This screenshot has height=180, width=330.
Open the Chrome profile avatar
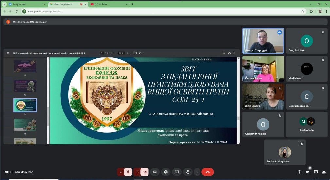(320, 11)
